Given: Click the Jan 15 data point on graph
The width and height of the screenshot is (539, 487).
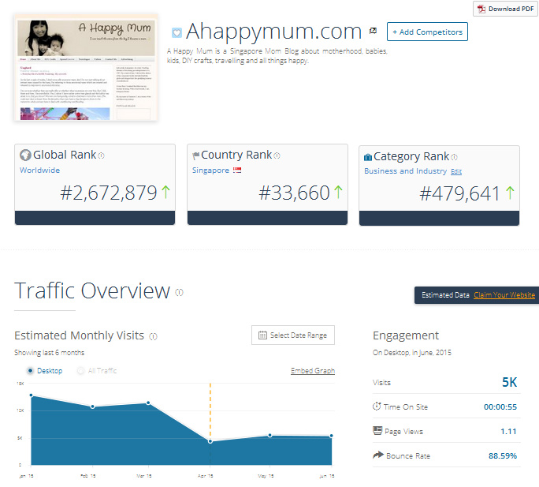Looking at the screenshot, I should coord(31,395).
